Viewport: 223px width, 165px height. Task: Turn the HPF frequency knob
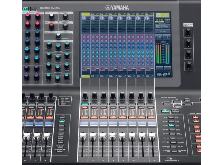(x=58, y=35)
